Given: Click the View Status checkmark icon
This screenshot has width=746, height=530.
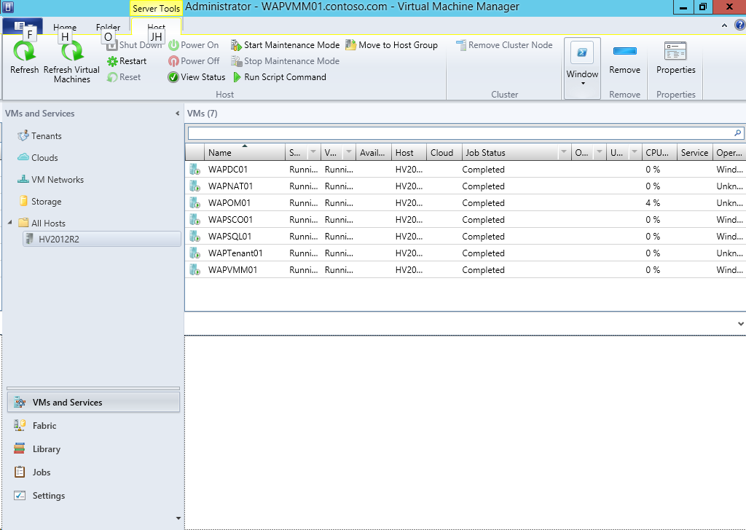Looking at the screenshot, I should (173, 77).
